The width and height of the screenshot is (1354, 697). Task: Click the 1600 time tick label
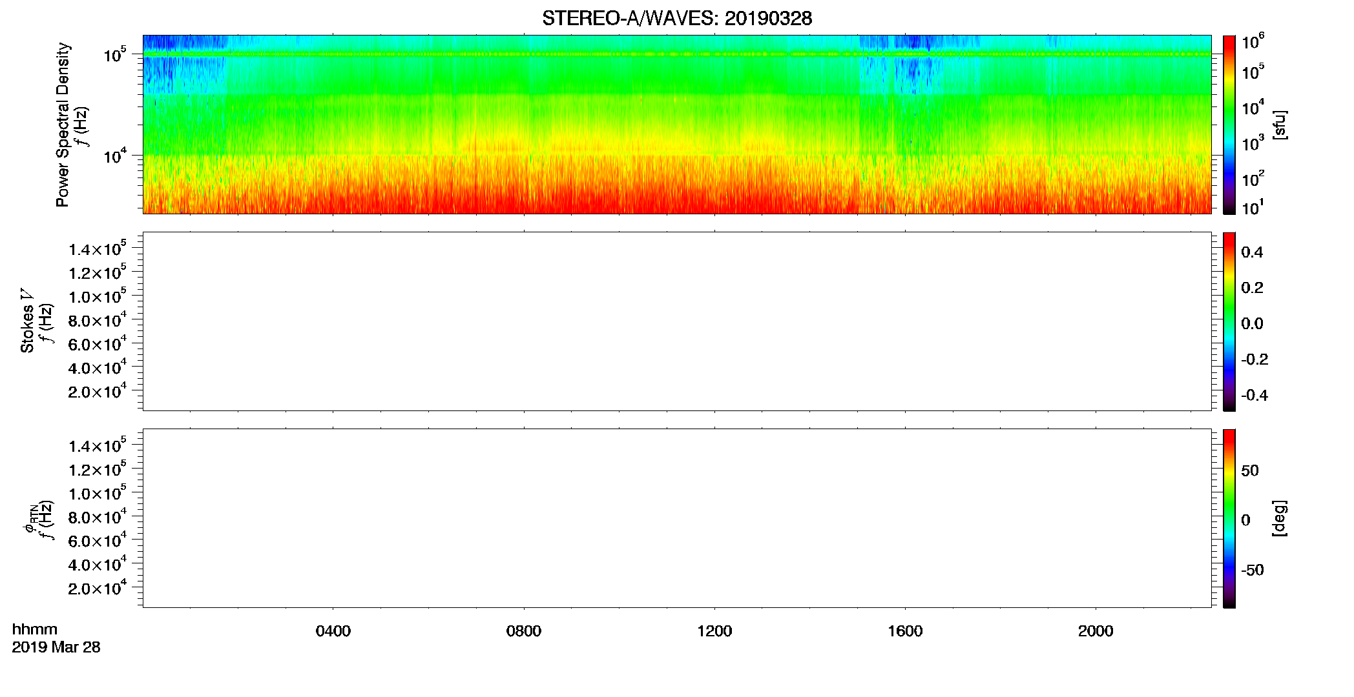click(x=905, y=631)
